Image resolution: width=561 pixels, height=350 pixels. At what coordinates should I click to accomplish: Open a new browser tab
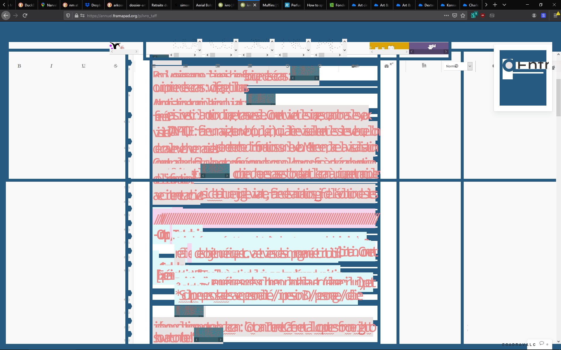click(x=495, y=5)
